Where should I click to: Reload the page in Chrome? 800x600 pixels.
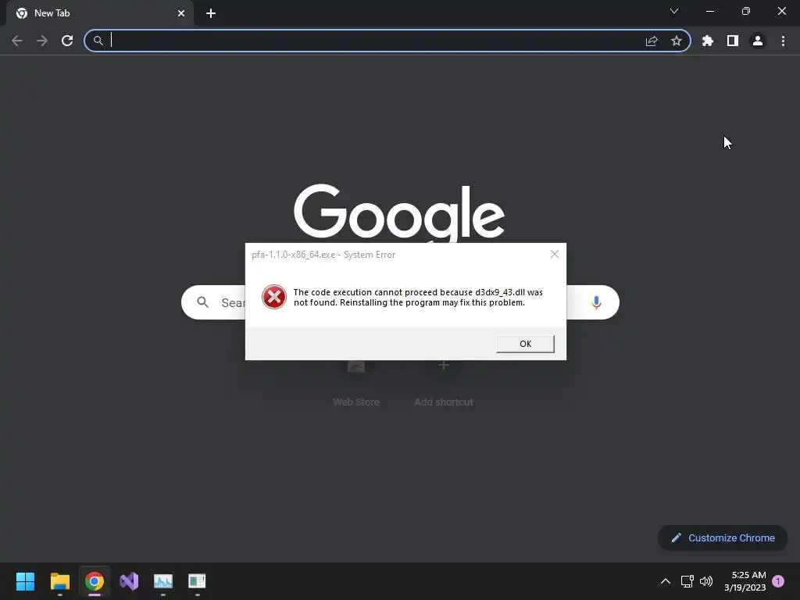click(67, 41)
